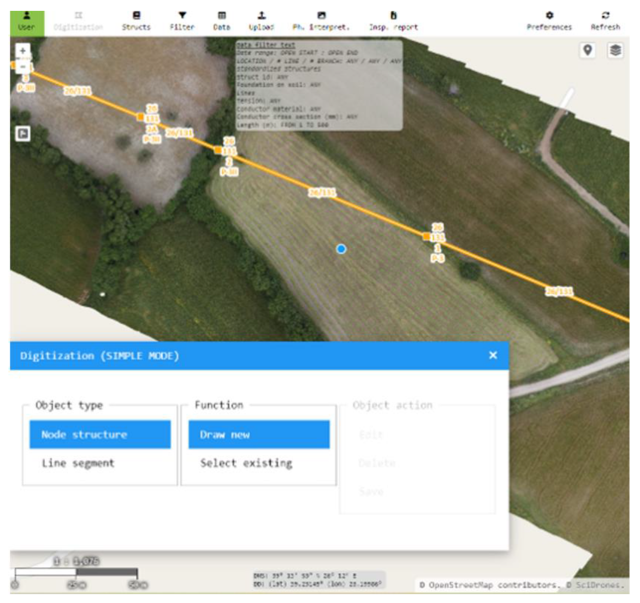
Task: Choose Select existing function
Action: point(246,463)
